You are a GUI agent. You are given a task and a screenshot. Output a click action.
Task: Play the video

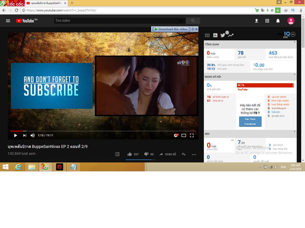point(16,135)
